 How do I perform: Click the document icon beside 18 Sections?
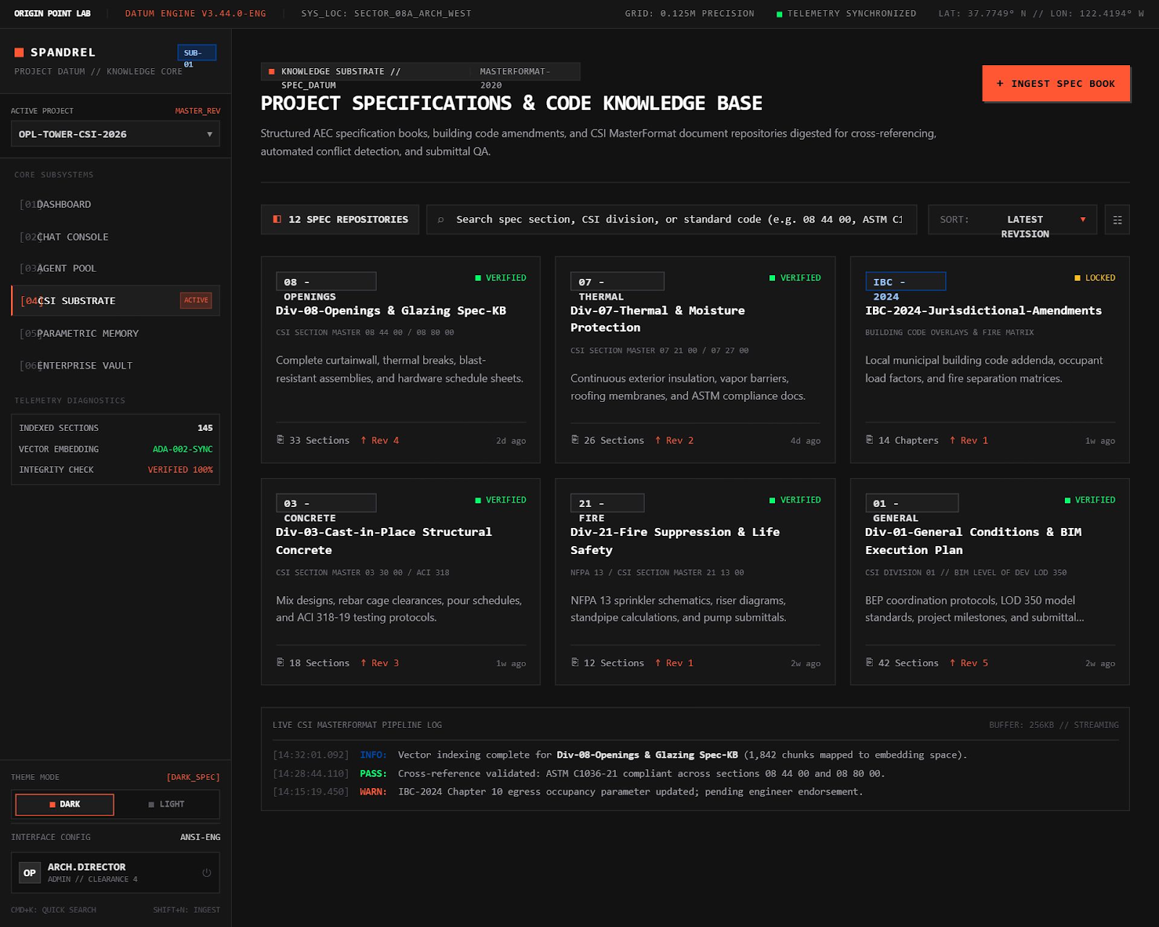pyautogui.click(x=280, y=662)
